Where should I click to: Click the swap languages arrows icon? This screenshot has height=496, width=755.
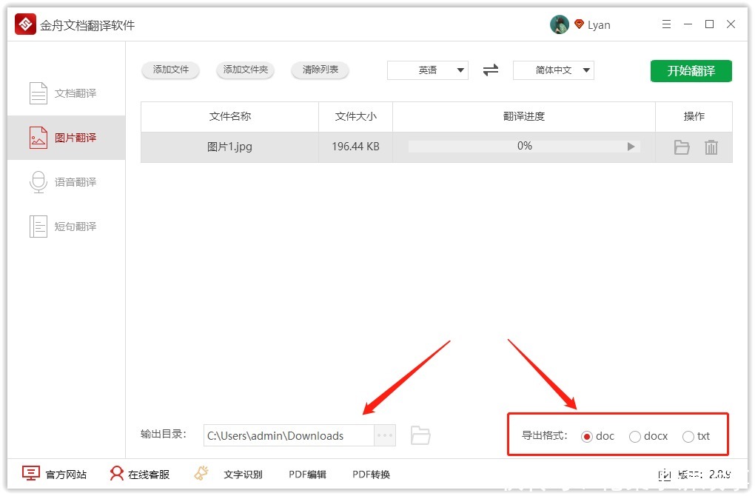491,70
